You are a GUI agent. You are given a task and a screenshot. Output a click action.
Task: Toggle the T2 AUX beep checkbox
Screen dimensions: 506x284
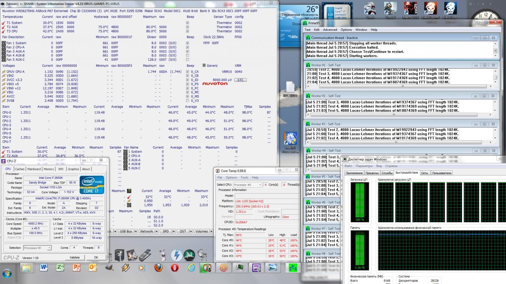click(188, 27)
